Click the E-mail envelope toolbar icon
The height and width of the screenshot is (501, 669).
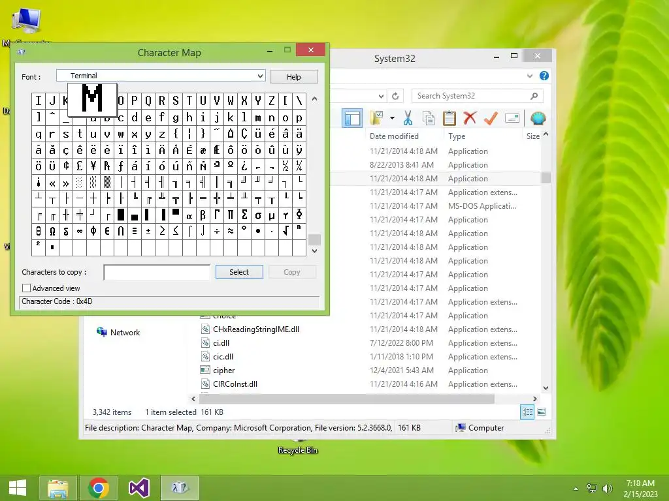(x=512, y=118)
